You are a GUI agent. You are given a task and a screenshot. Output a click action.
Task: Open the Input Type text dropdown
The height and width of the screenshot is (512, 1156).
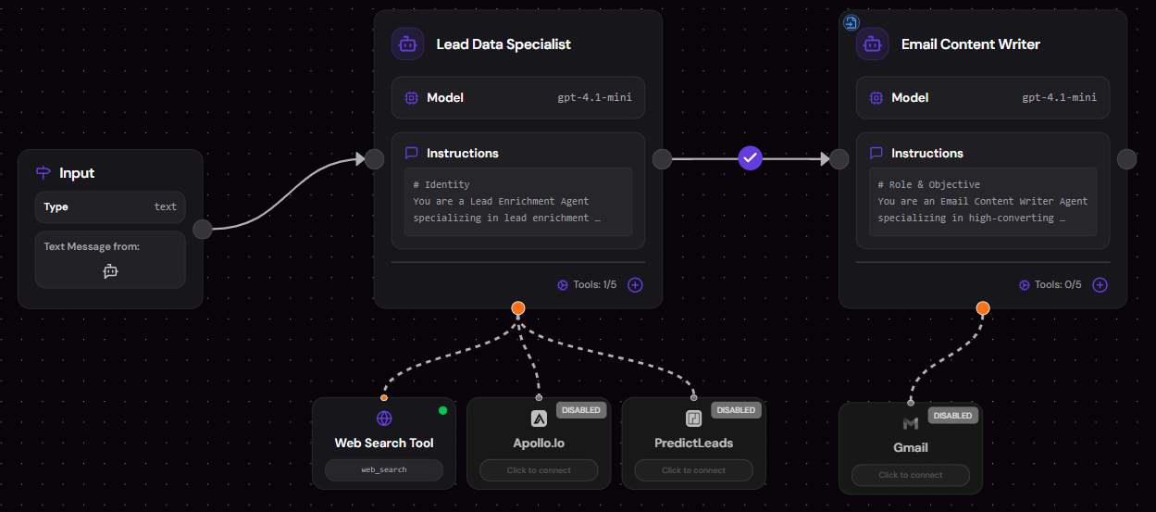110,207
